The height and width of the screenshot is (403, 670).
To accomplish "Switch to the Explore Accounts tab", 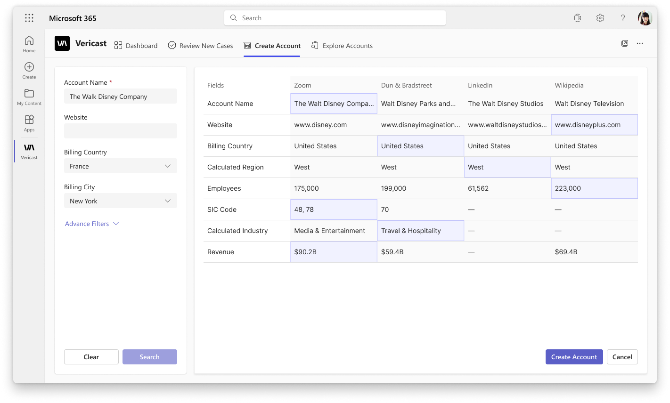I will [342, 46].
